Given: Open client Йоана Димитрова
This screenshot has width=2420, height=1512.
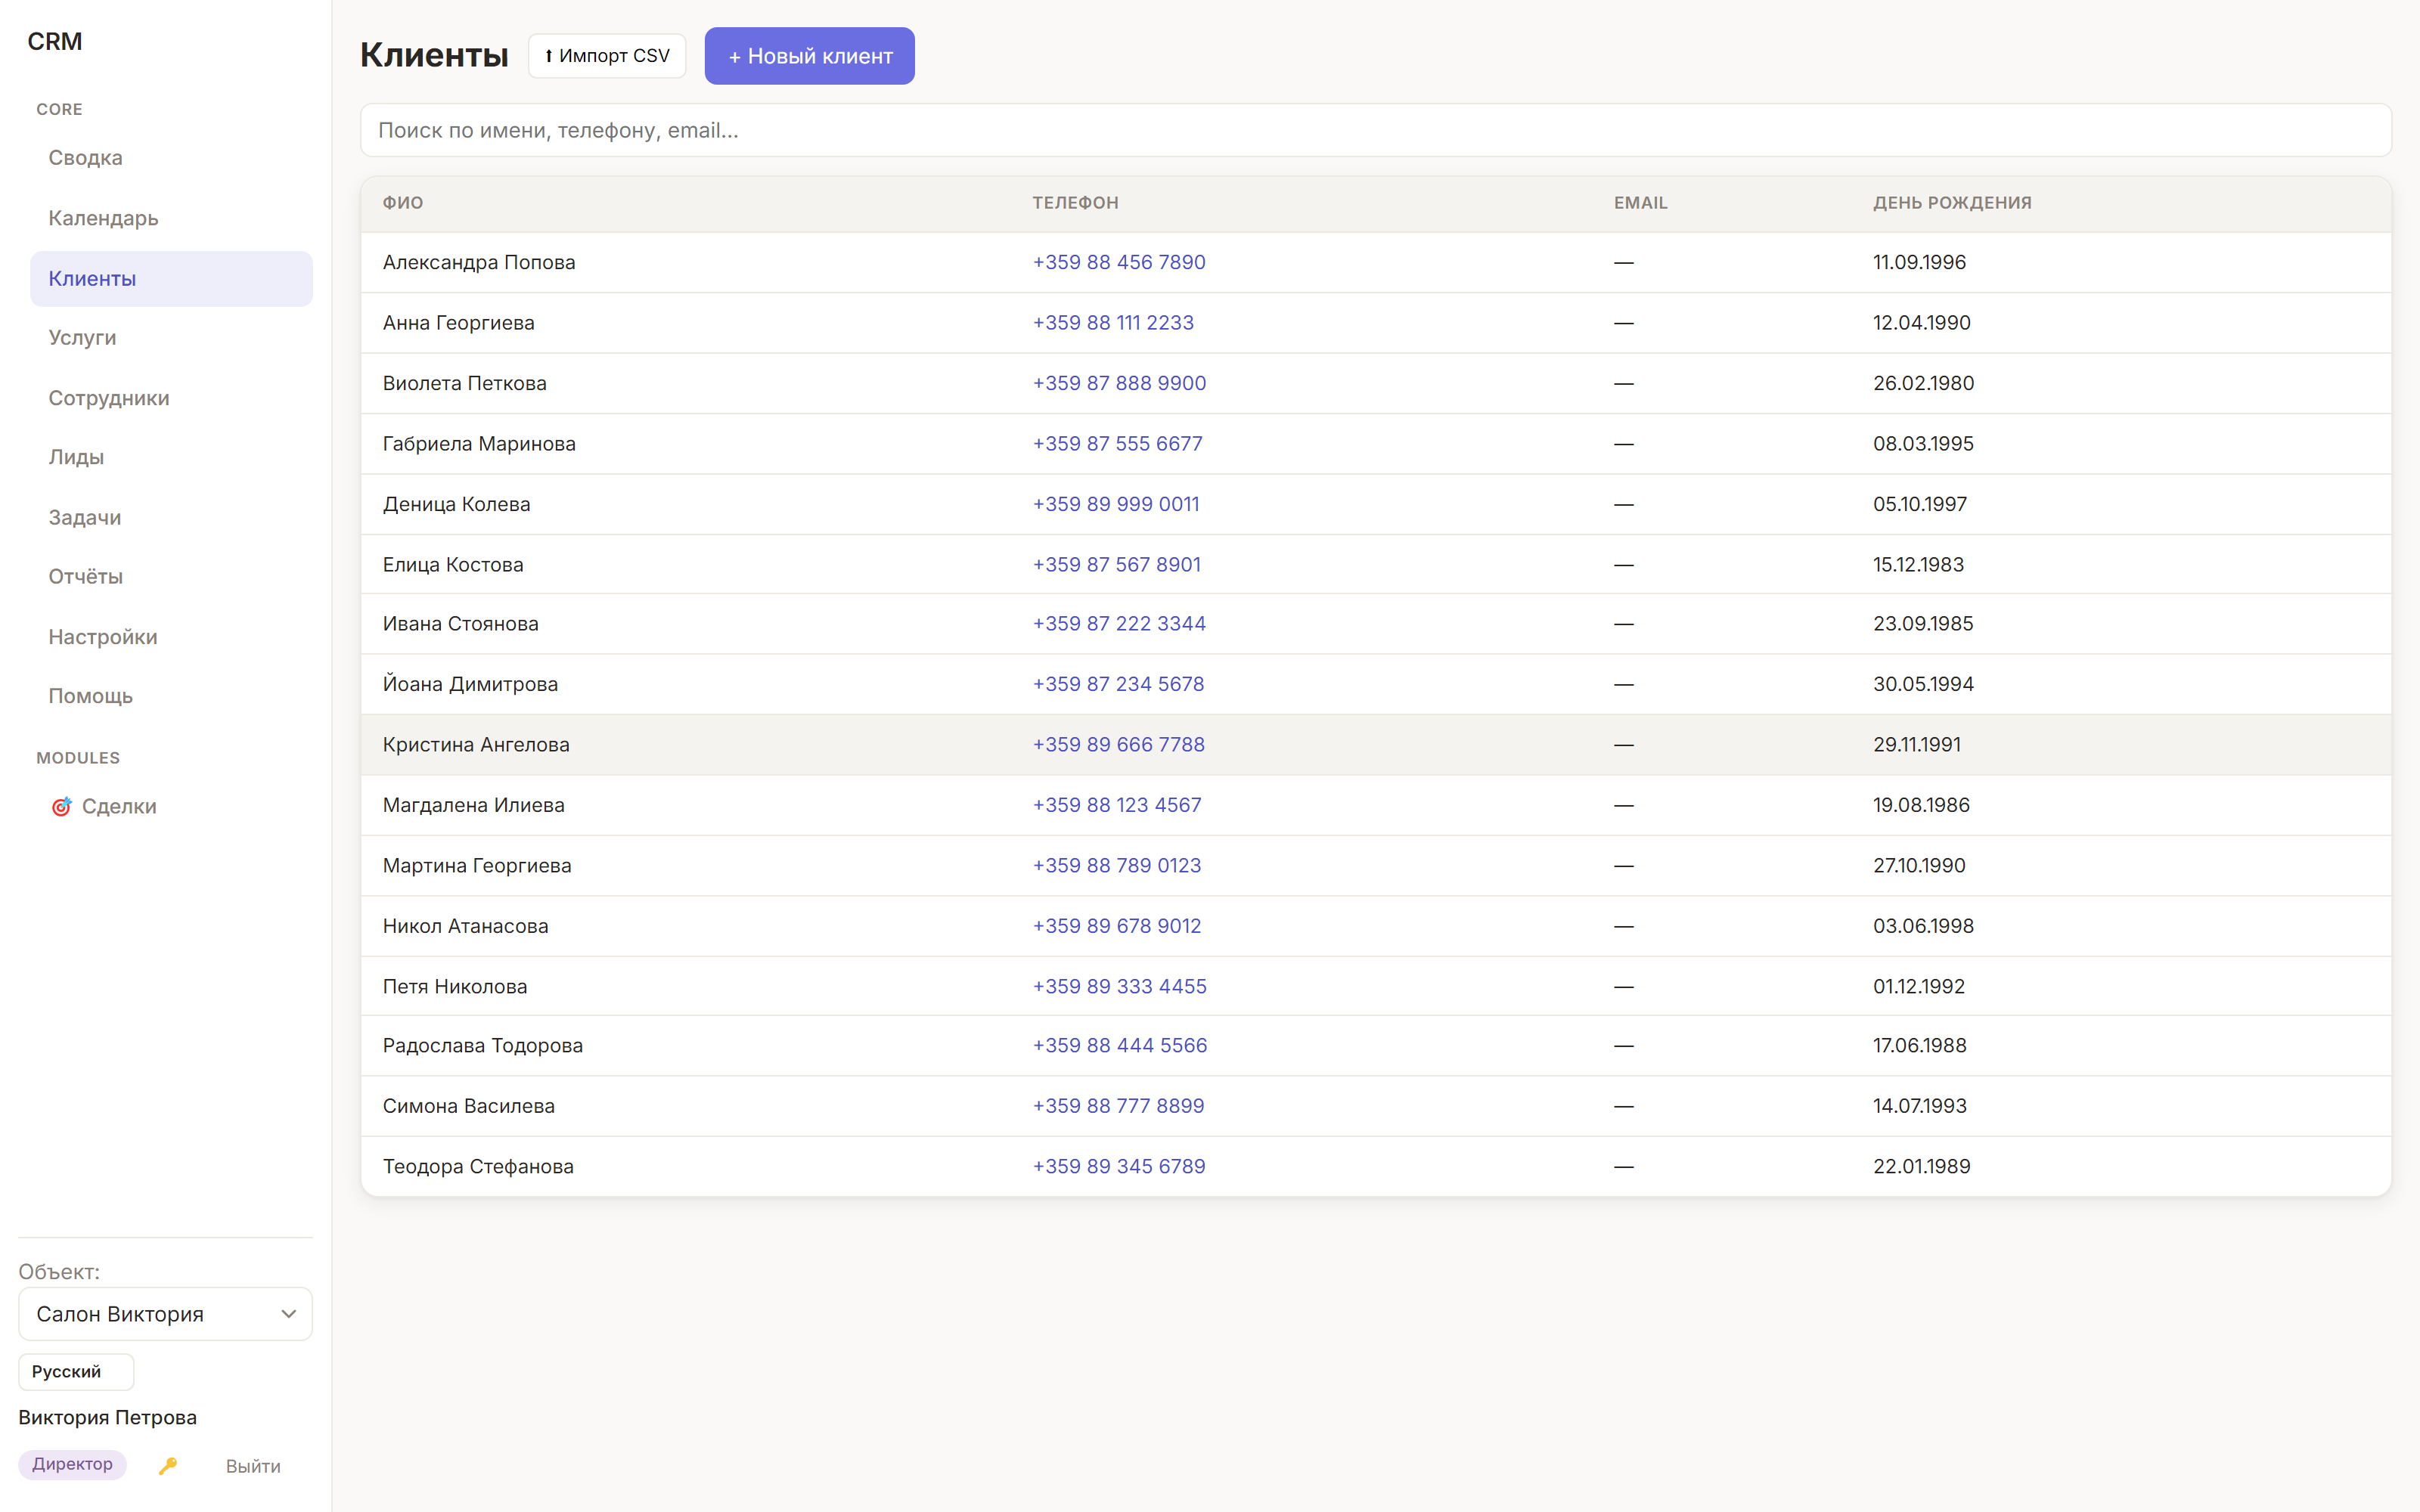Looking at the screenshot, I should [x=471, y=684].
